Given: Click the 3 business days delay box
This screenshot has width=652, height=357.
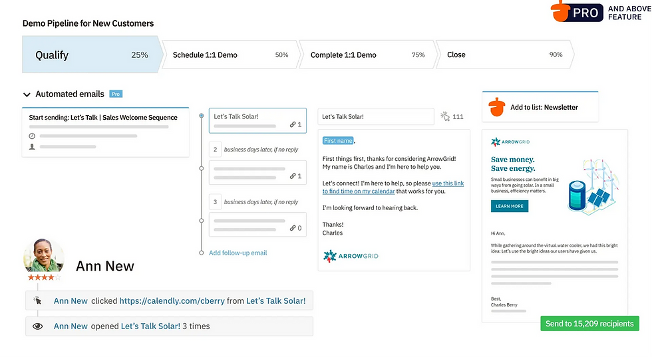Looking at the screenshot, I should pyautogui.click(x=215, y=202).
